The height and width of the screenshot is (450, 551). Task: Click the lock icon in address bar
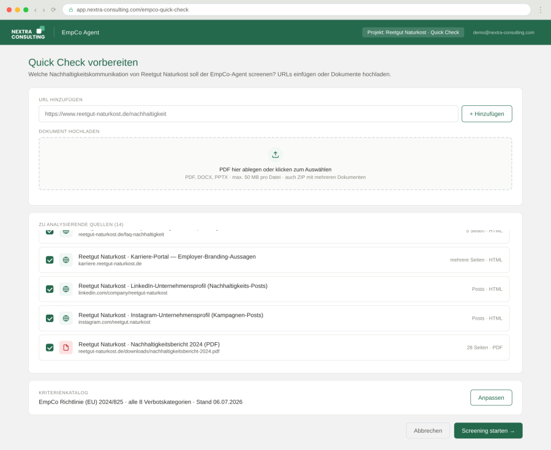[x=71, y=10]
